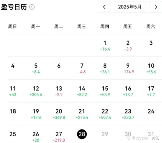Click the info icon next to 盈亏日历
This screenshot has height=143, width=162.
click(32, 7)
